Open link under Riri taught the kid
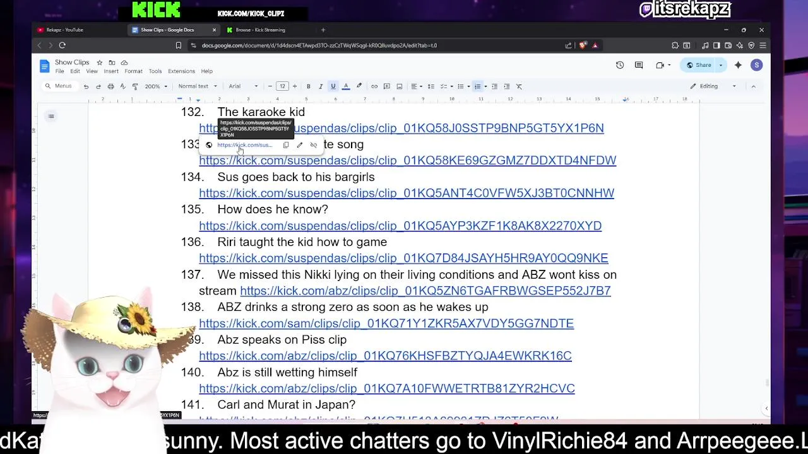The height and width of the screenshot is (454, 808). (x=403, y=258)
